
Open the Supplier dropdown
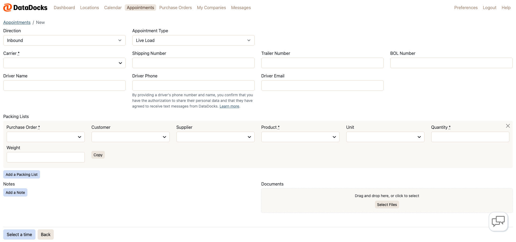click(x=216, y=137)
